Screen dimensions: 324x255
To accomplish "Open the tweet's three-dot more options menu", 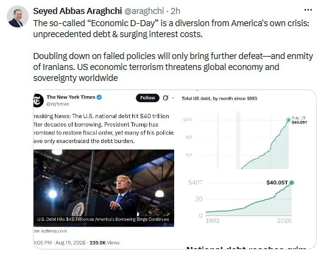I will 308,10.
